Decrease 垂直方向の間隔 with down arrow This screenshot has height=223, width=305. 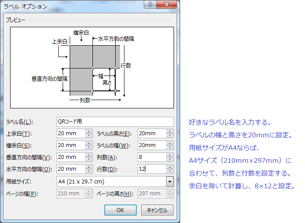89,159
